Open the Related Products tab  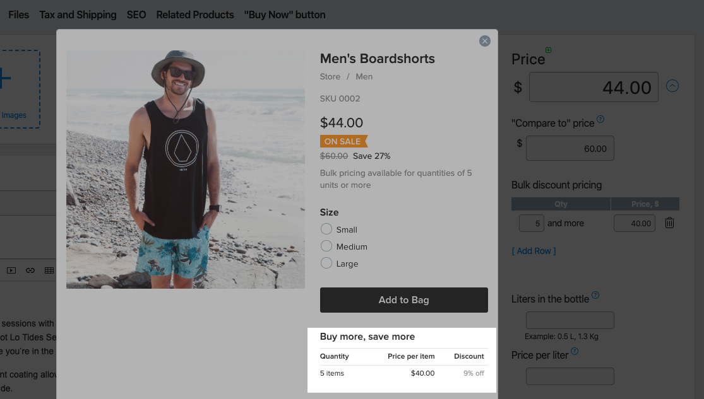195,14
